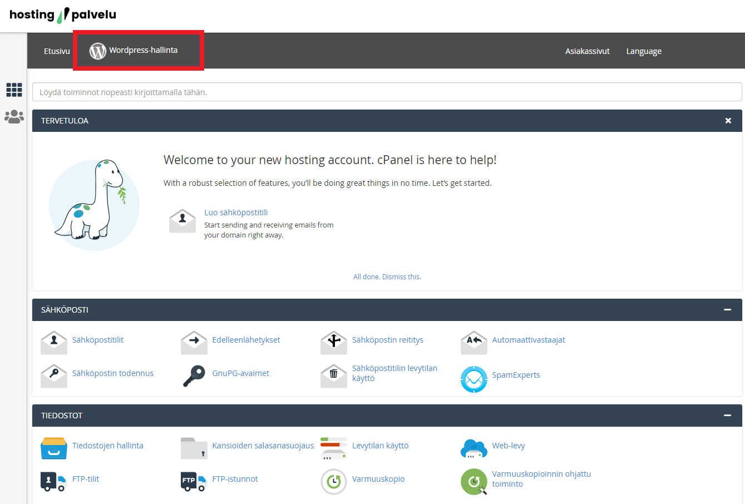Screen dimensions: 745x504
Task: Click the All done. Dismiss this link
Action: pyautogui.click(x=387, y=276)
